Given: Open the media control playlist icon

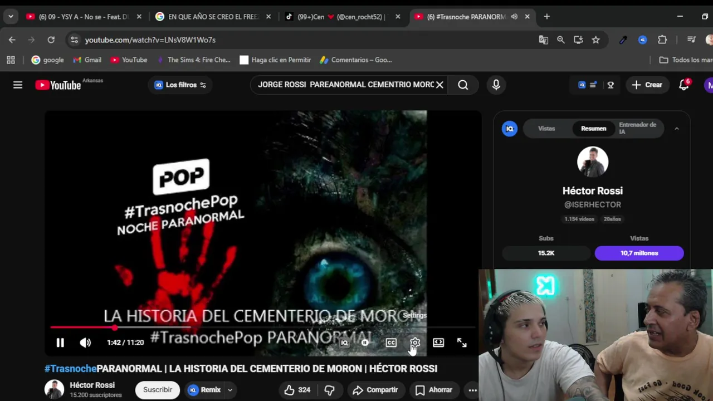Looking at the screenshot, I should coord(691,40).
